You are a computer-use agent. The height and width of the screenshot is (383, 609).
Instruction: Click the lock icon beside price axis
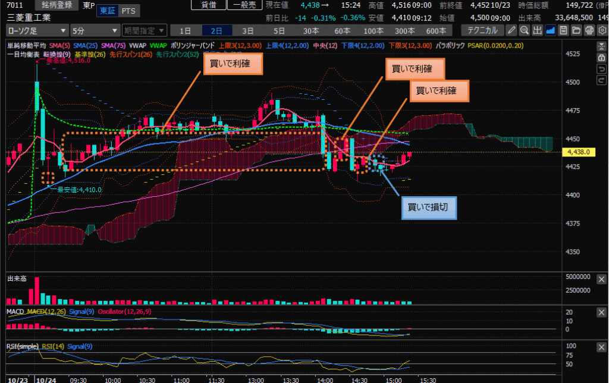601,56
